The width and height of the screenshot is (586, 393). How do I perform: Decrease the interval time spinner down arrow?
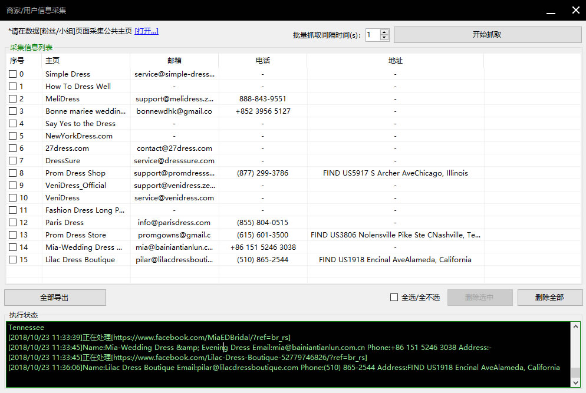(384, 38)
